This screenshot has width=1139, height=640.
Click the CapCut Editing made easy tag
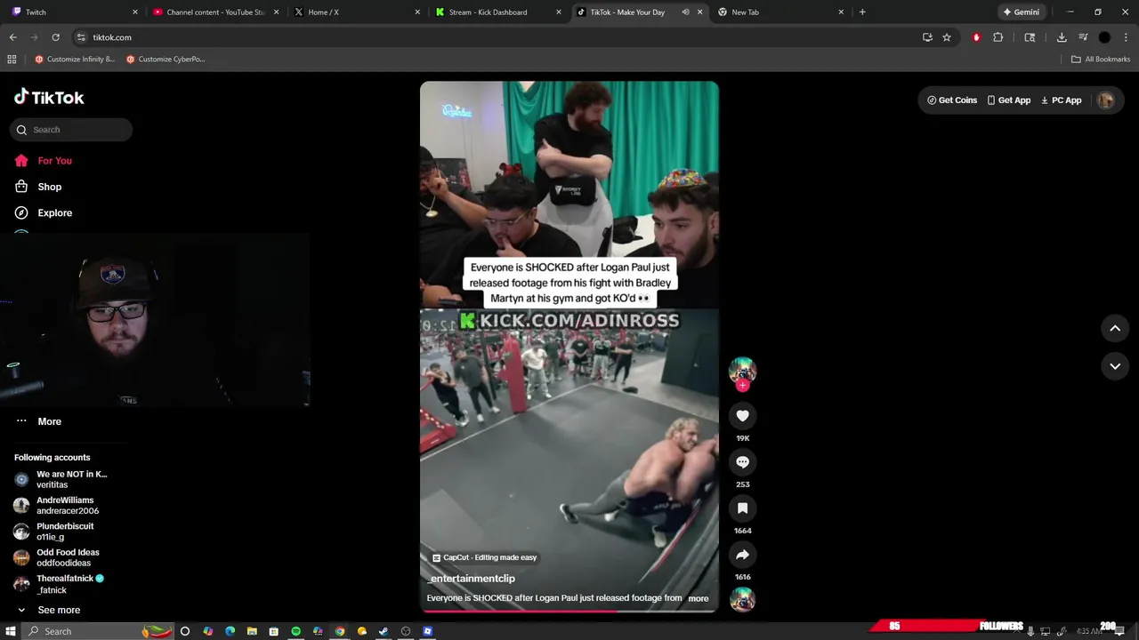coord(485,557)
